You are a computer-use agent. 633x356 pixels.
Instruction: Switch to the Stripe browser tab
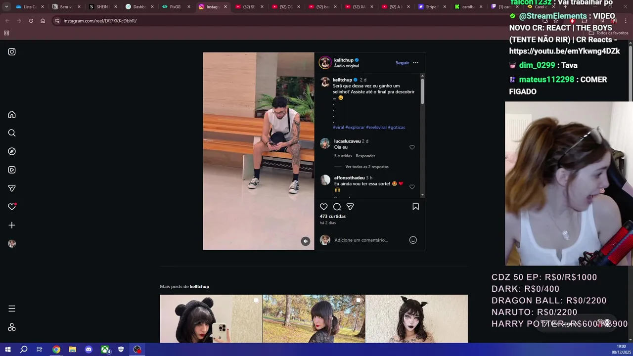pyautogui.click(x=432, y=7)
